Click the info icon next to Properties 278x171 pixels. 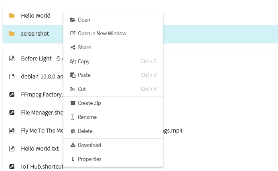pyautogui.click(x=73, y=159)
